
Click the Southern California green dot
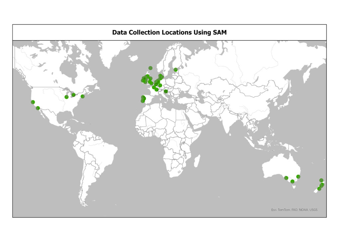[38, 108]
